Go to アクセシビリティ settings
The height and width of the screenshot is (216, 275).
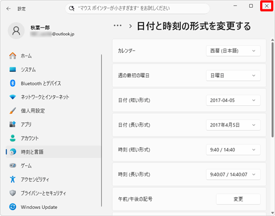coord(53,179)
